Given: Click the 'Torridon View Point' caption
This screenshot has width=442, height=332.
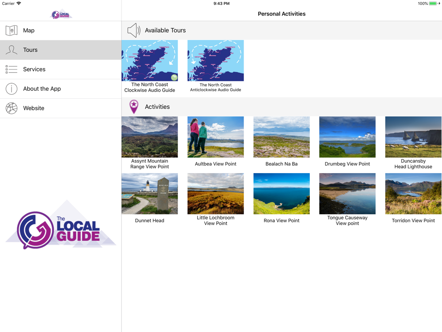Looking at the screenshot, I should [413, 220].
